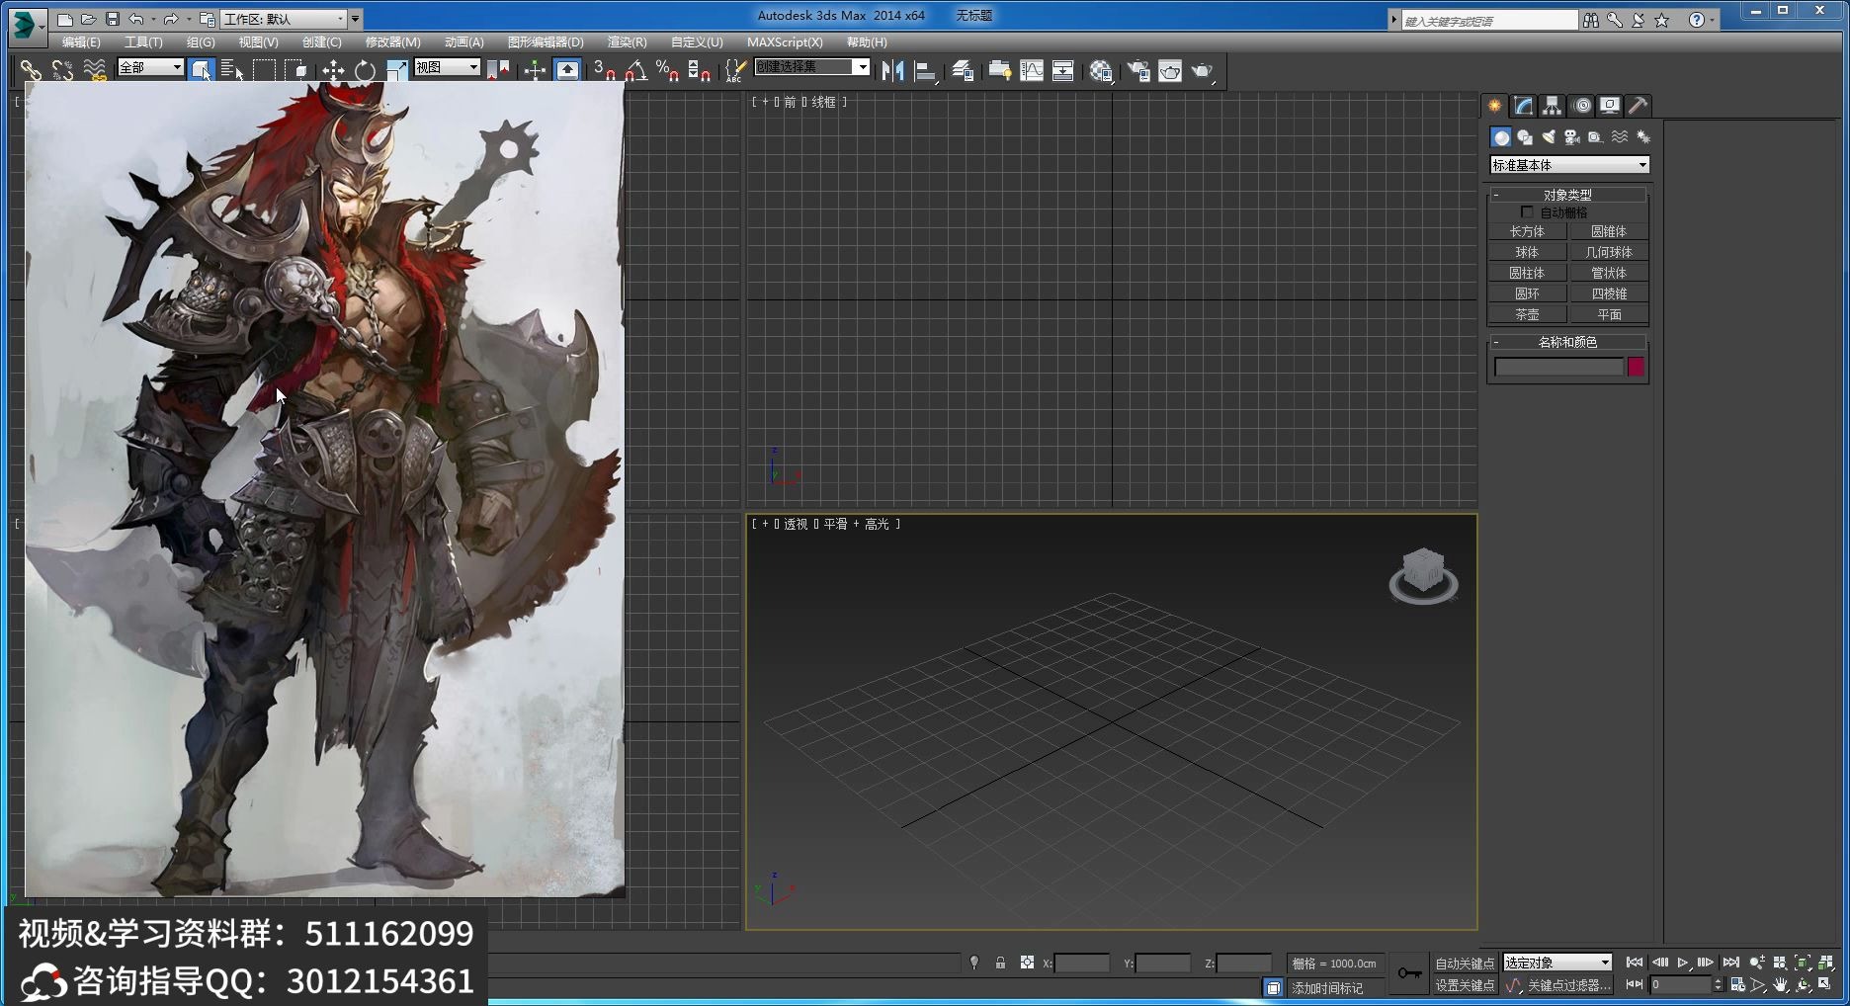Viewport: 1850px width, 1006px height.
Task: Activate the Rotate tool in toolbar
Action: 365,70
